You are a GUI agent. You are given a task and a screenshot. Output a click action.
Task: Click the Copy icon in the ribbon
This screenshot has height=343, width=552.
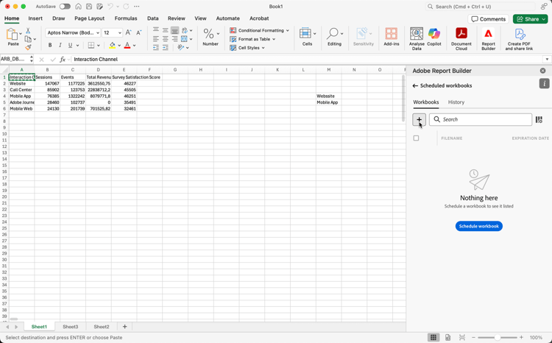click(x=28, y=39)
